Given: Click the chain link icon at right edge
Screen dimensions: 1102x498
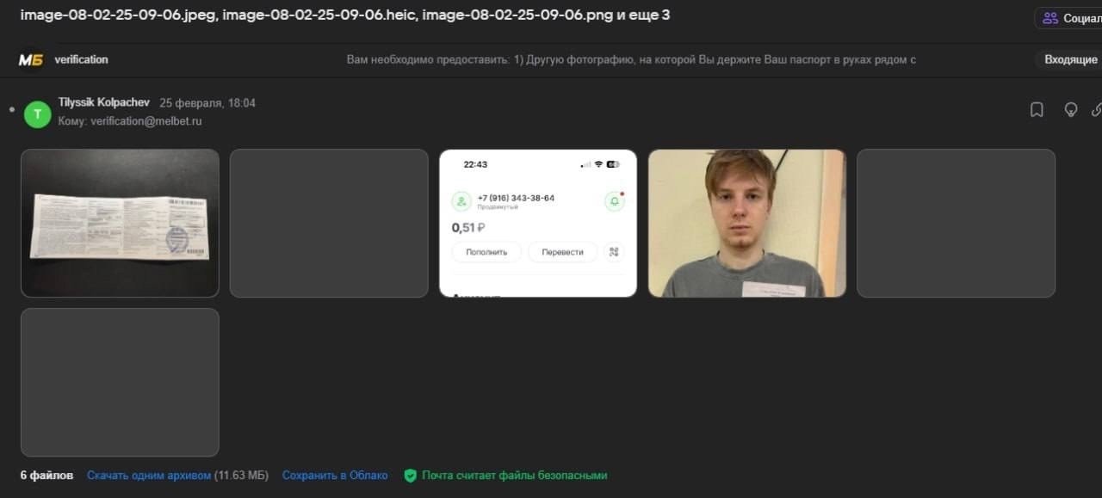Looking at the screenshot, I should pos(1097,110).
